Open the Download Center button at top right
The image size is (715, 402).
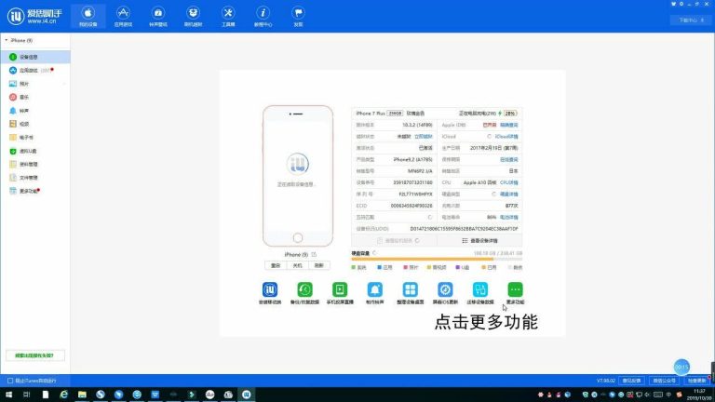click(691, 20)
